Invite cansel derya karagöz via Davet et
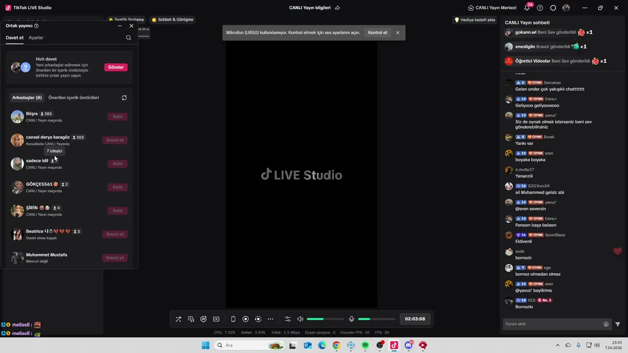628x353 pixels. [115, 140]
